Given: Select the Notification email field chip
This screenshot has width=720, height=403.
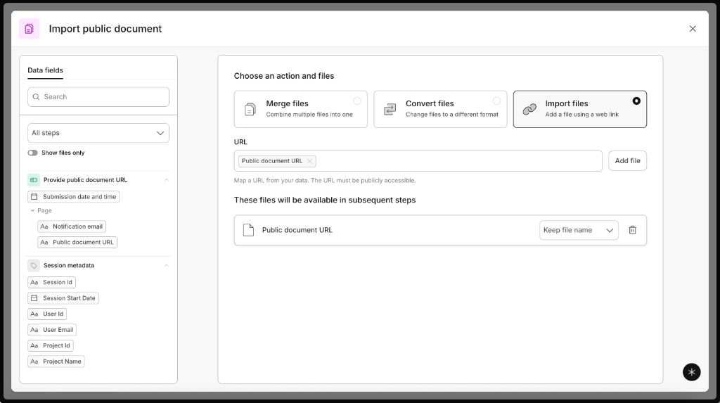Looking at the screenshot, I should (x=72, y=226).
